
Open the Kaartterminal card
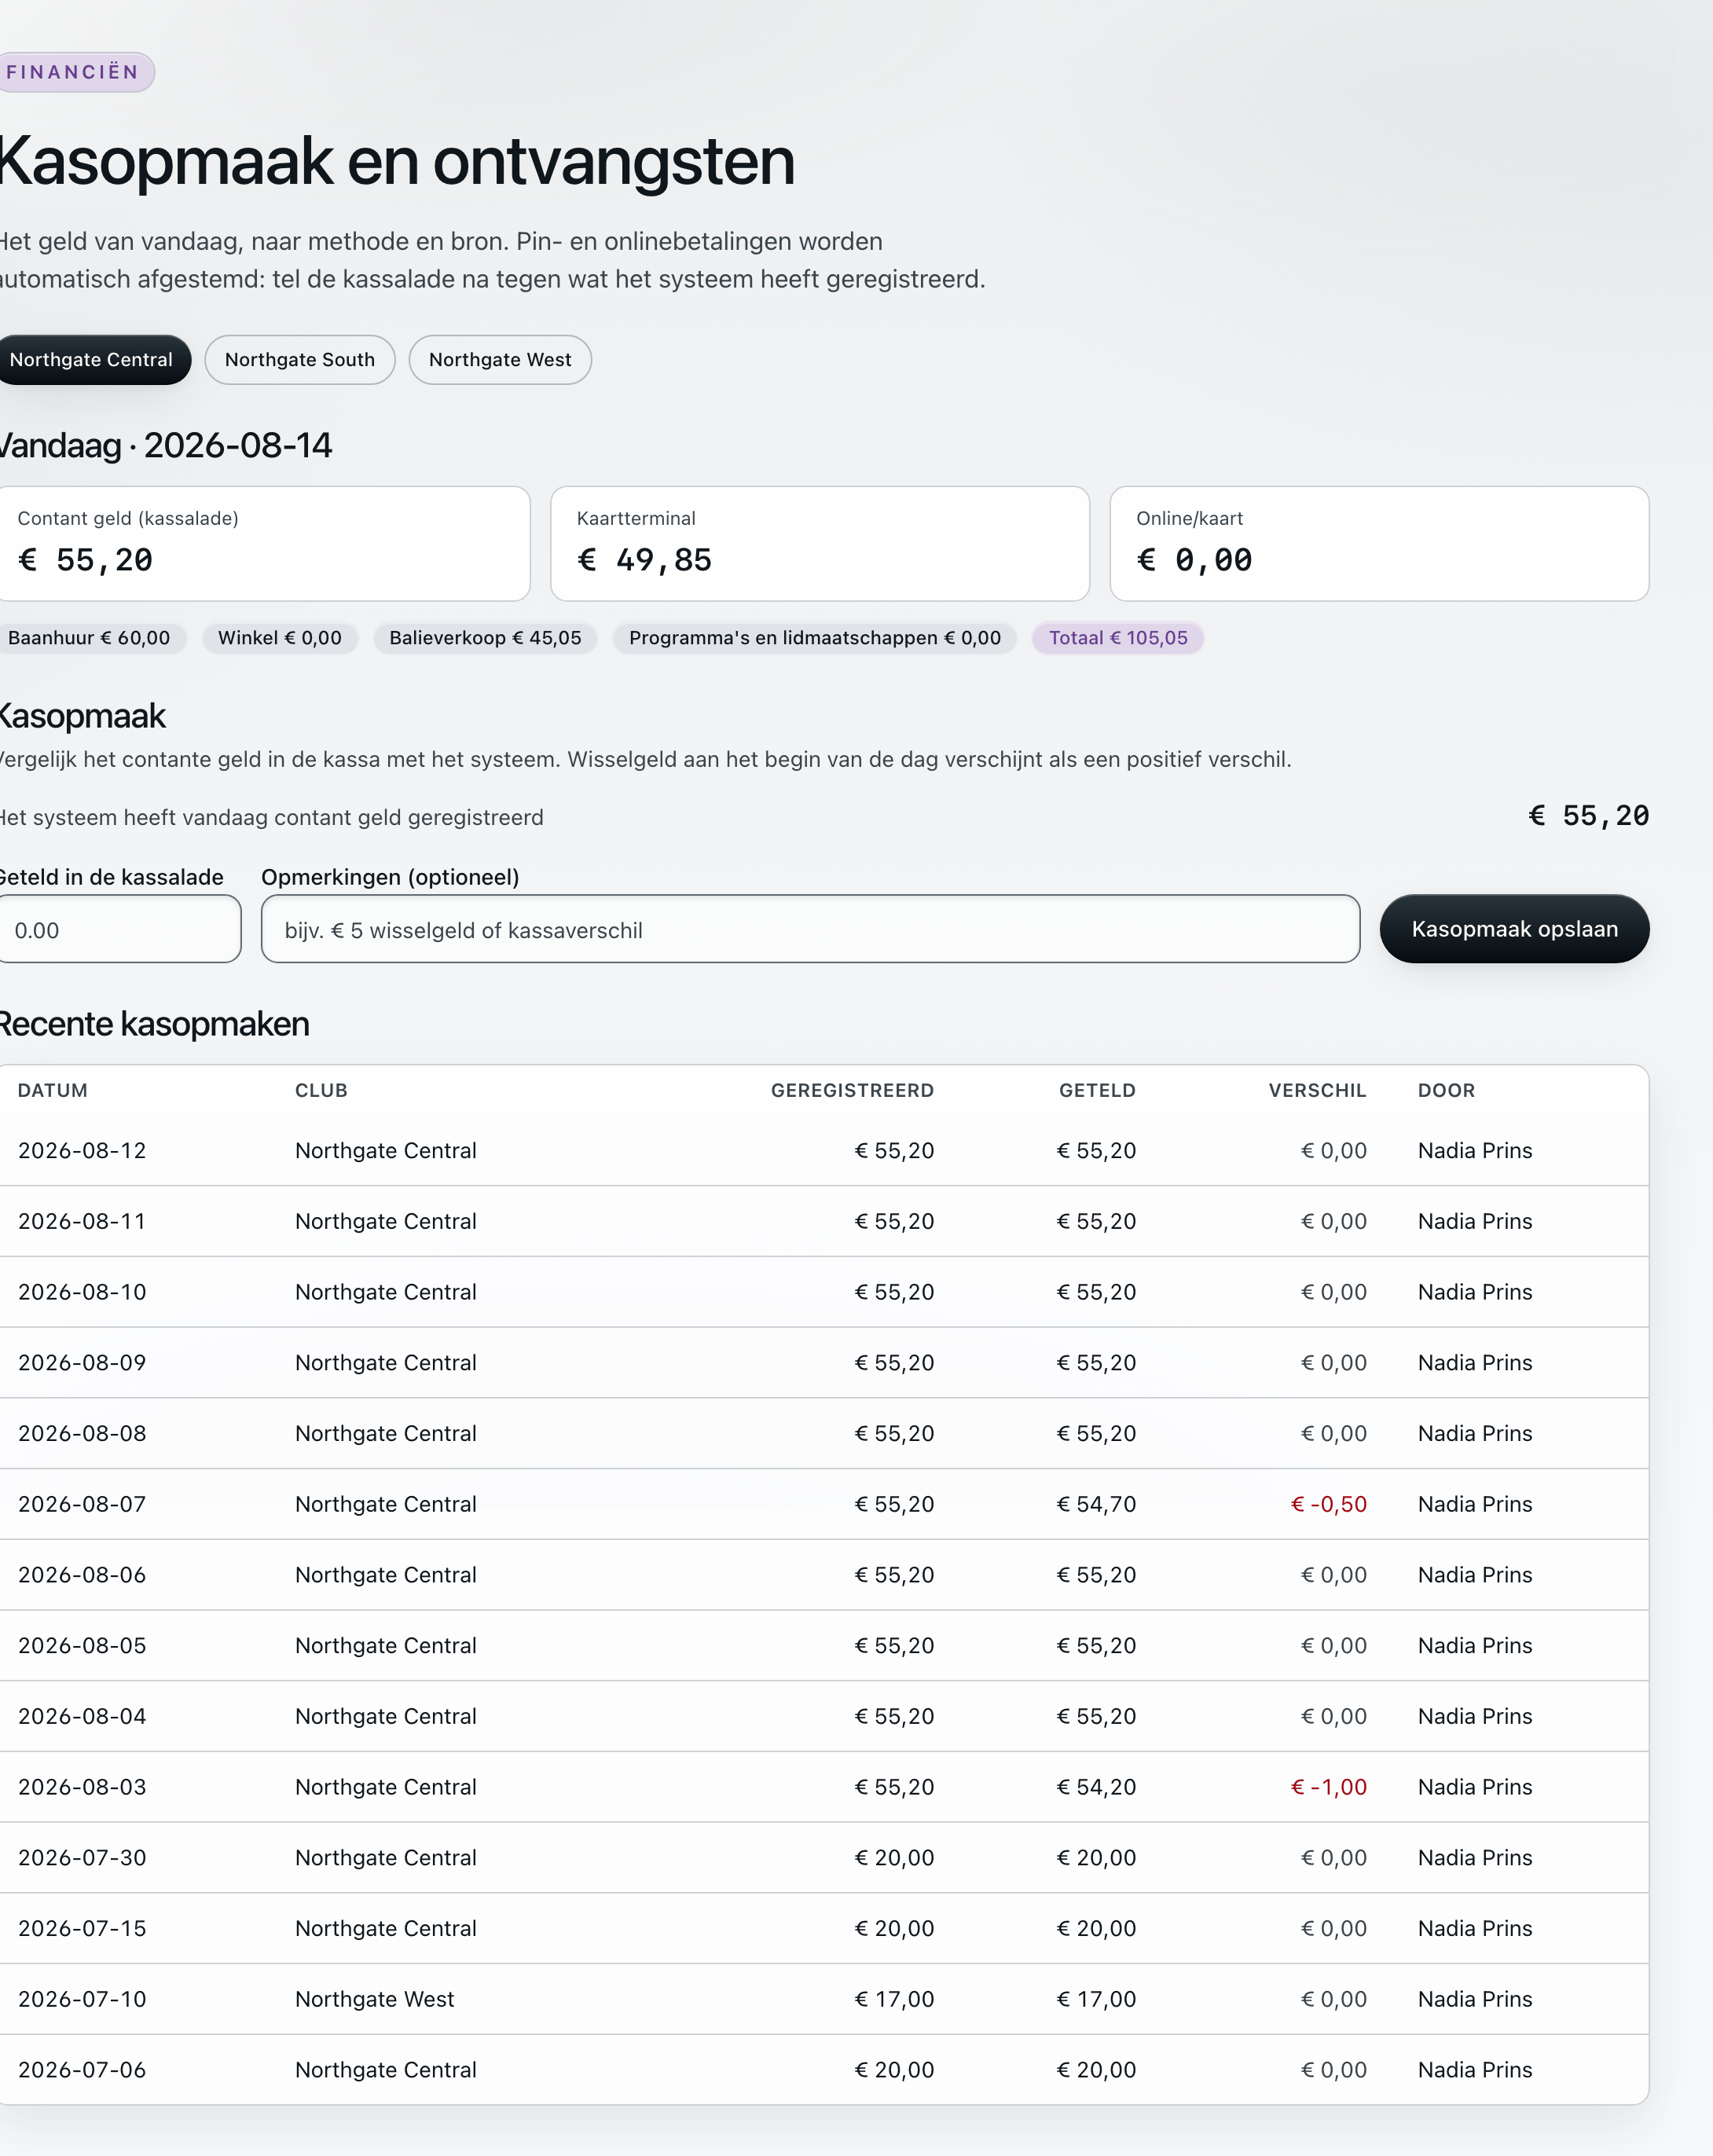820,544
